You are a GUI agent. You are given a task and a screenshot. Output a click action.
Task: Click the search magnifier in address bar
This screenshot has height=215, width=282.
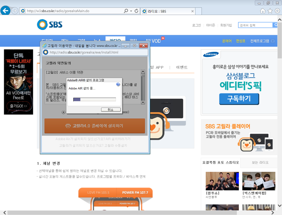(x=126, y=11)
